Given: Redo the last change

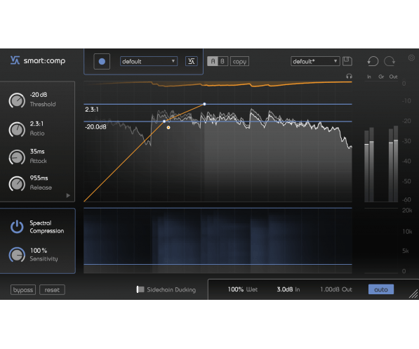Looking at the screenshot, I should 390,61.
